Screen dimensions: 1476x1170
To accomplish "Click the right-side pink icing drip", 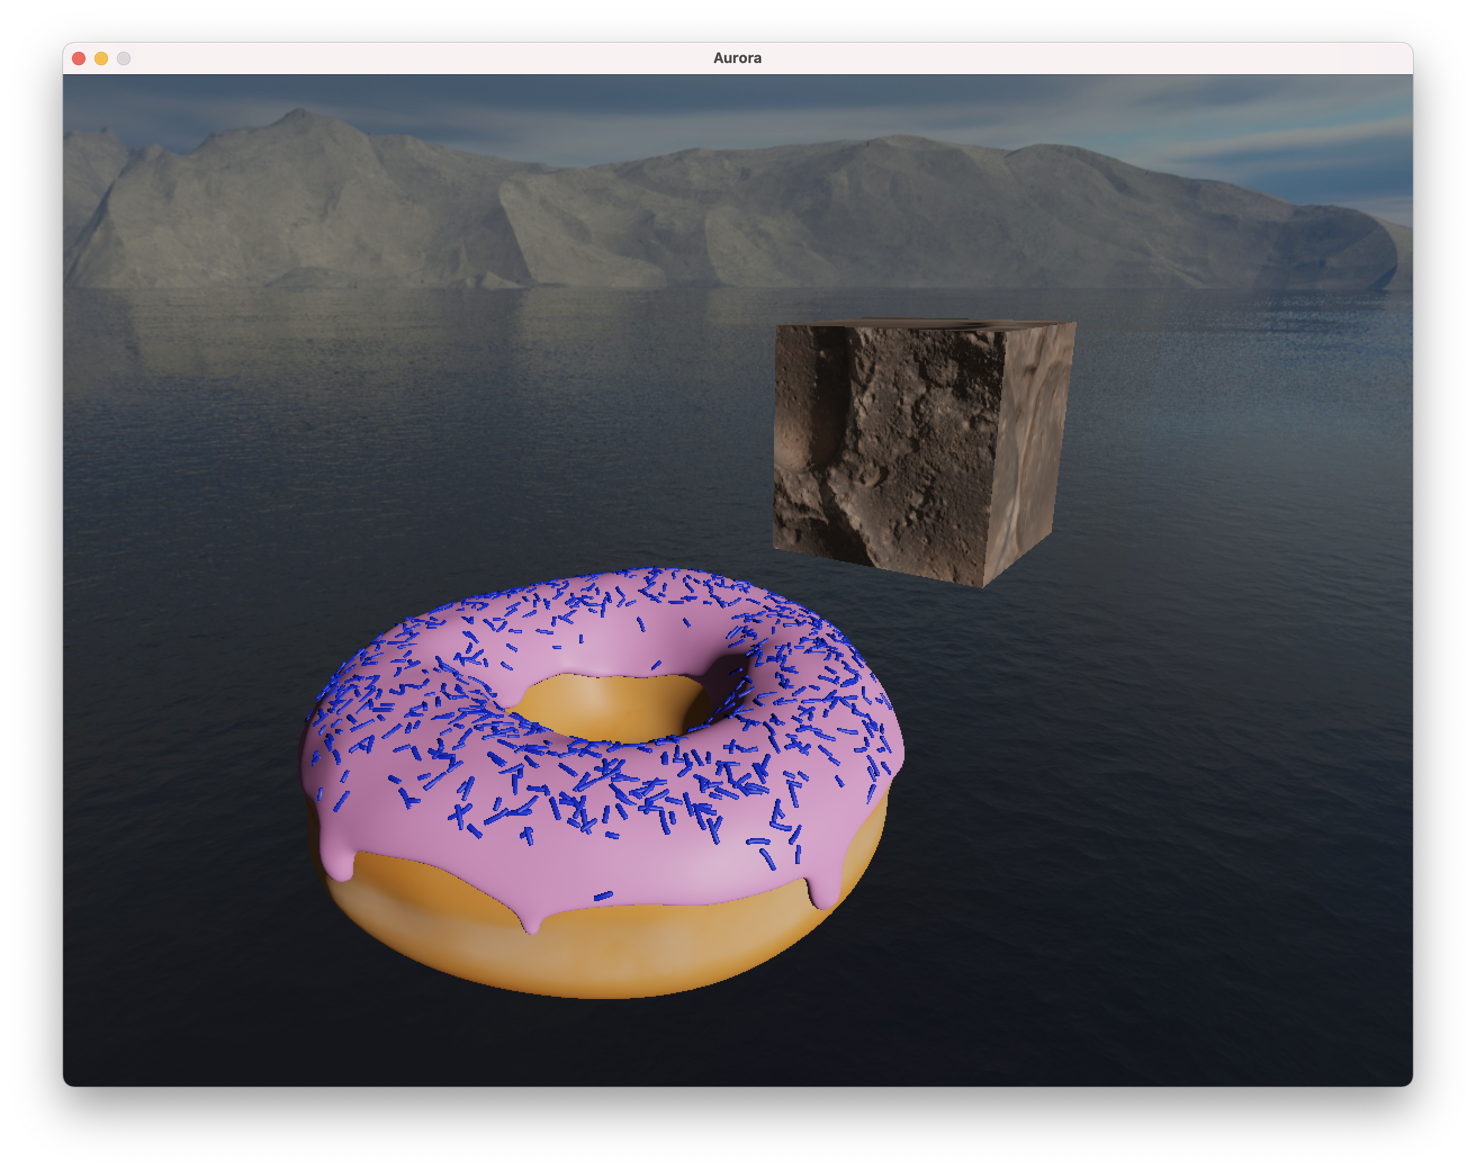I will [825, 890].
